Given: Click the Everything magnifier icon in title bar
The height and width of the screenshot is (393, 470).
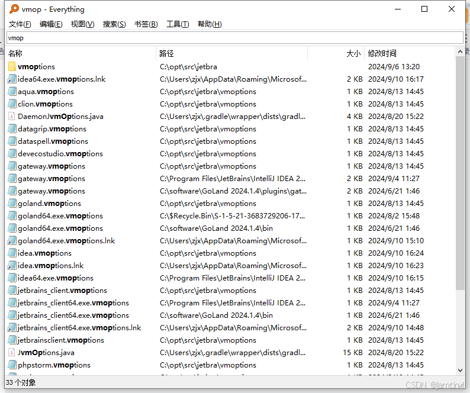Looking at the screenshot, I should point(14,9).
